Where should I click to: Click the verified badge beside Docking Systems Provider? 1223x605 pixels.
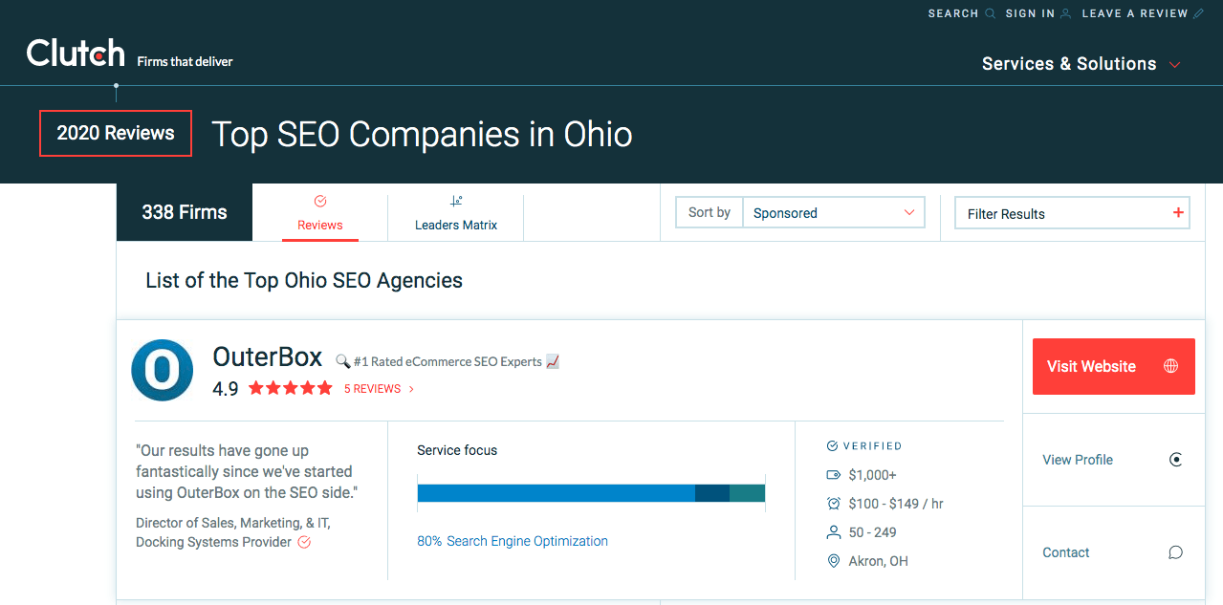(x=303, y=542)
